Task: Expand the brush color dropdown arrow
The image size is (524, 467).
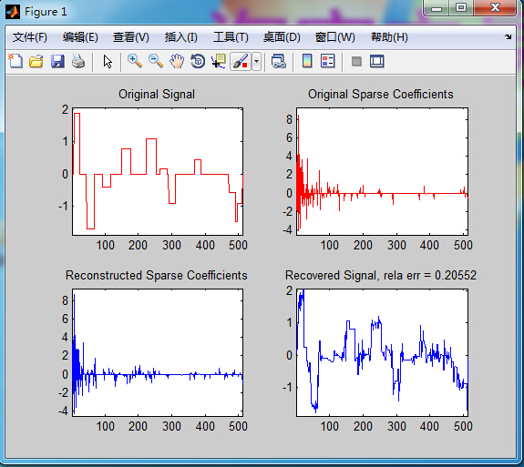Action: click(x=256, y=61)
